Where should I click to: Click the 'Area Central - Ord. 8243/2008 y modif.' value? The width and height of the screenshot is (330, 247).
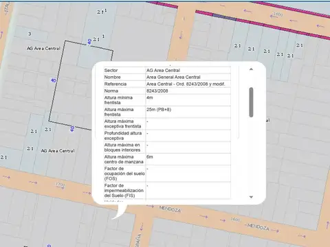coord(186,84)
